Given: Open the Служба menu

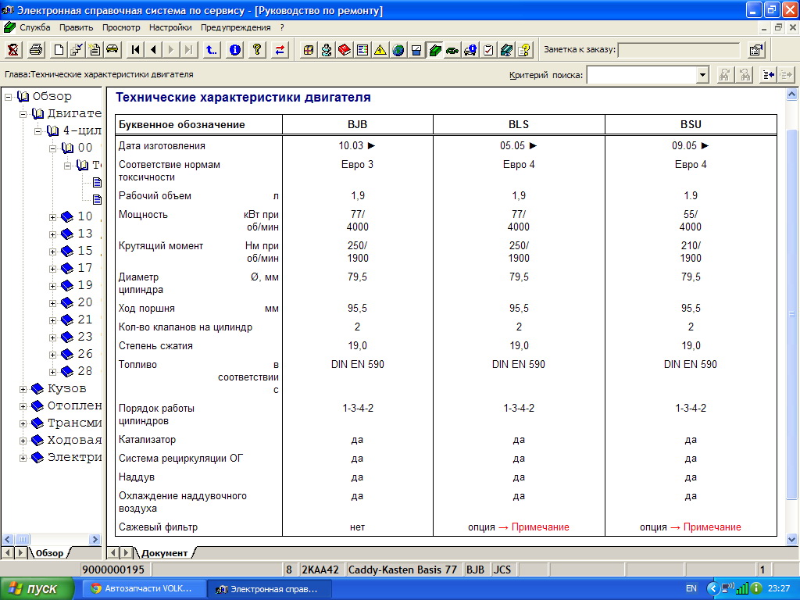Looking at the screenshot, I should pos(34,27).
